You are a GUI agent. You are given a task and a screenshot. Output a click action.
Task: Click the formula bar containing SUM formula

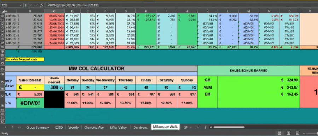pos(181,5)
